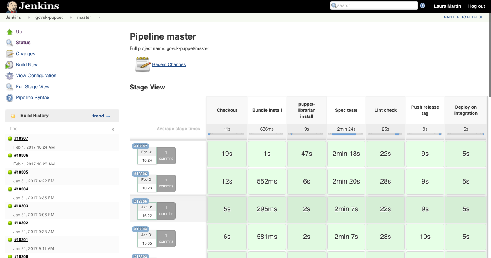Open Changes in the sidebar
The height and width of the screenshot is (258, 491).
[25, 54]
